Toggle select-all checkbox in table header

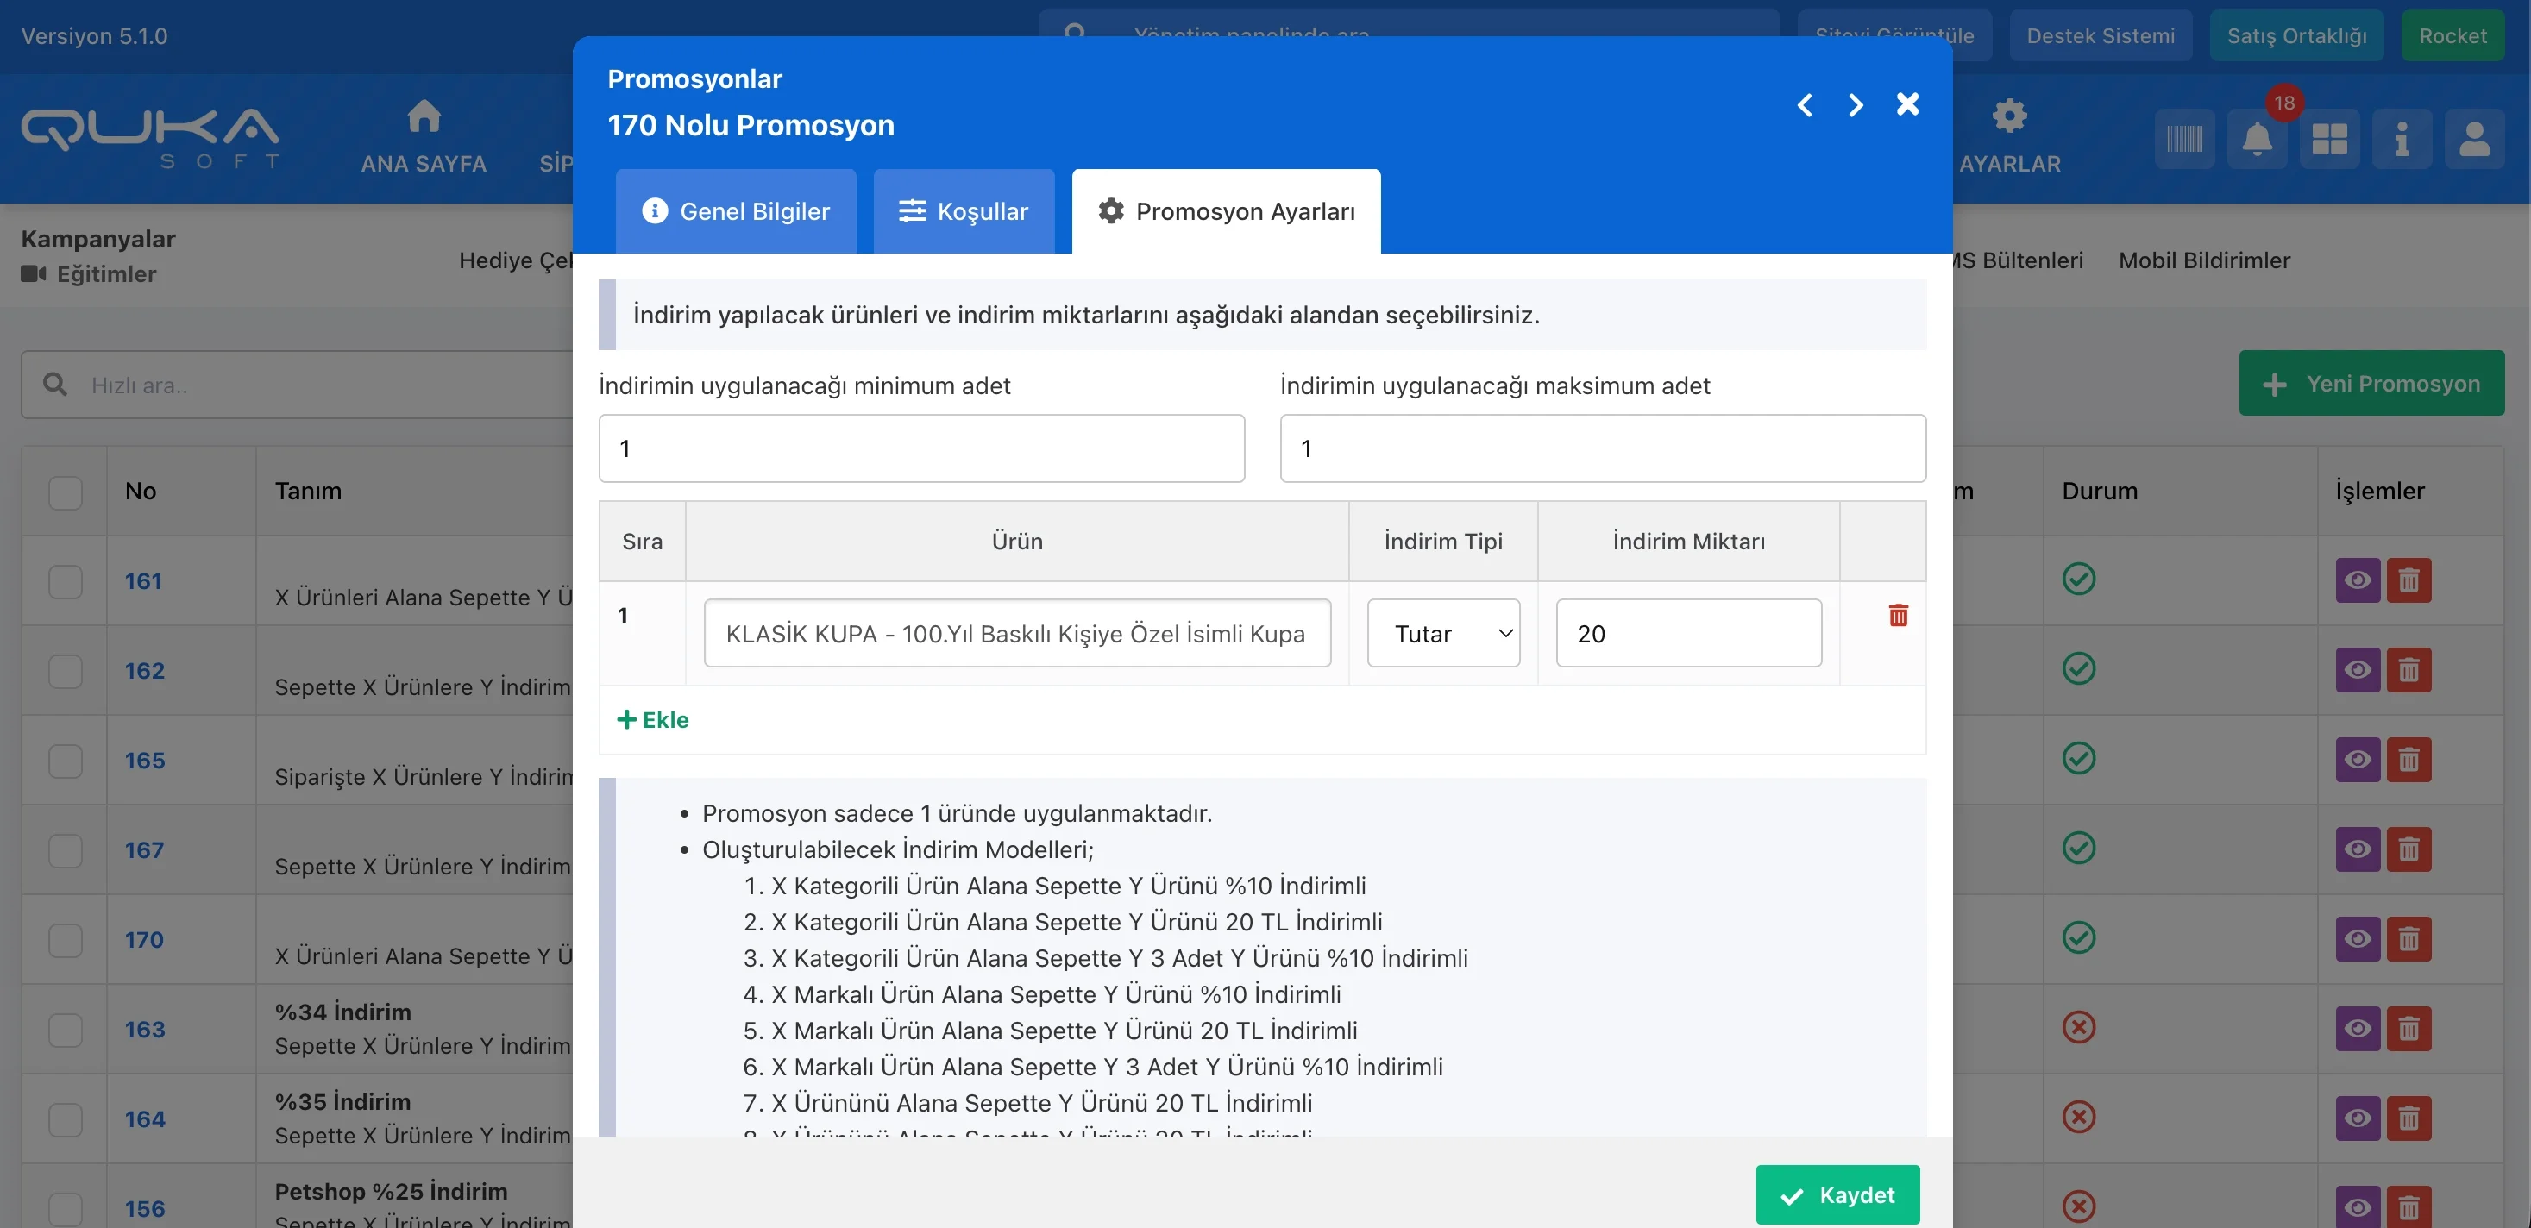coord(66,492)
